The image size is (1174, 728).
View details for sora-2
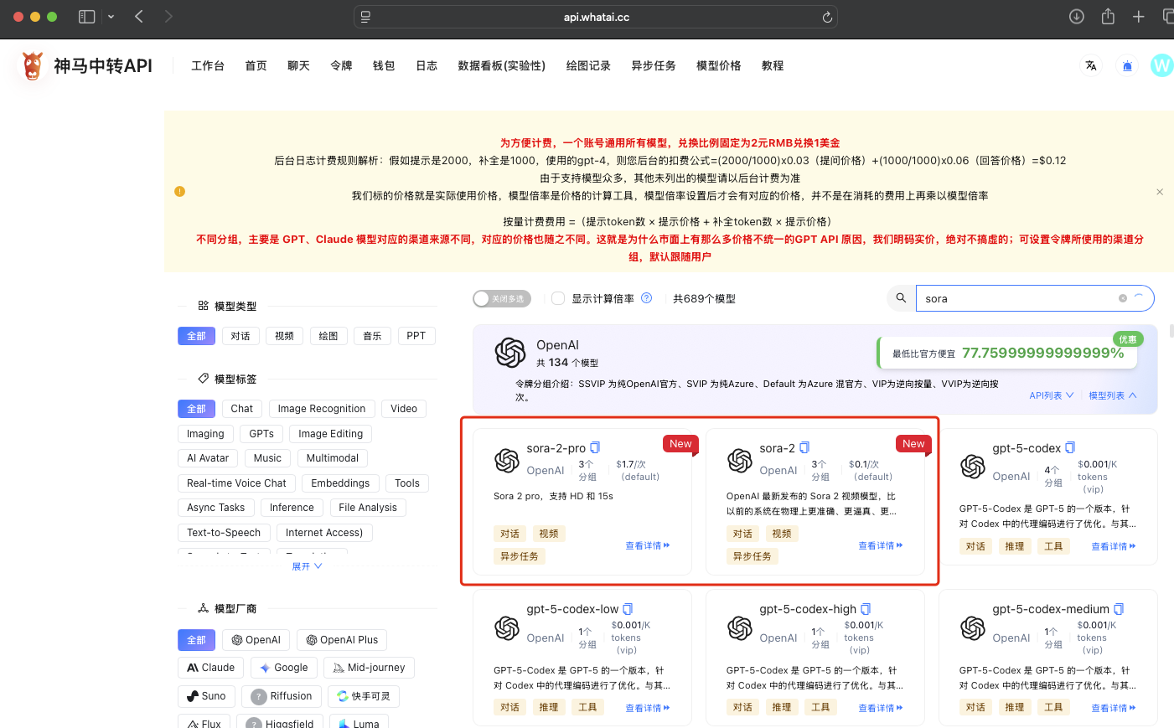tap(881, 545)
